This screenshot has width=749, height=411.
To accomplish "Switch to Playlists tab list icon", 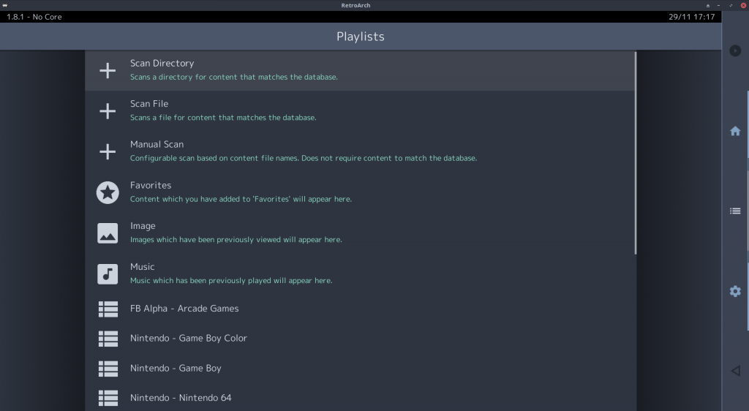I will [735, 211].
